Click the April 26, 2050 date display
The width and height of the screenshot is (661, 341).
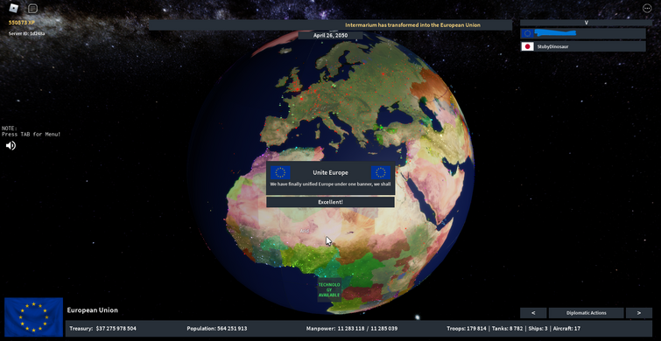click(x=331, y=35)
